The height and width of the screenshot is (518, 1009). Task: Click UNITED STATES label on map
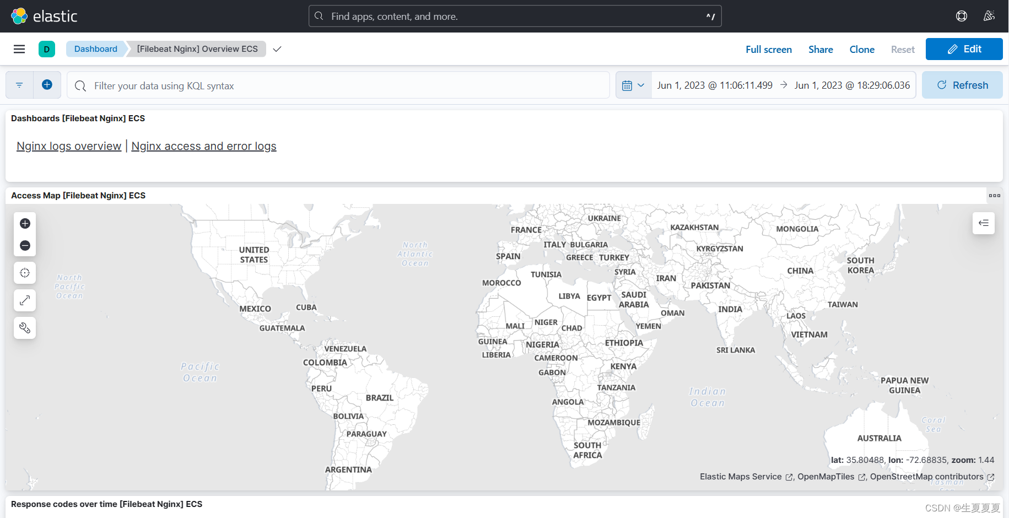coord(254,255)
